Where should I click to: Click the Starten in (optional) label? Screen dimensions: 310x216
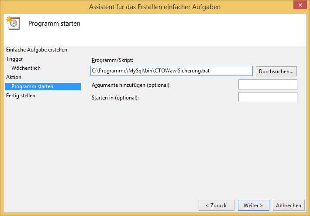[115, 97]
